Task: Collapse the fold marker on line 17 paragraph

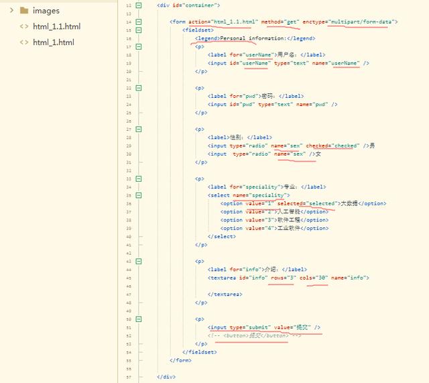Action: (139, 46)
